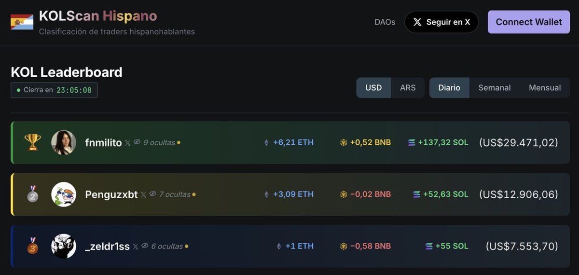Toggle Penguzxbt's 7 ocultas eye icon
This screenshot has width=579, height=275.
(x=153, y=194)
